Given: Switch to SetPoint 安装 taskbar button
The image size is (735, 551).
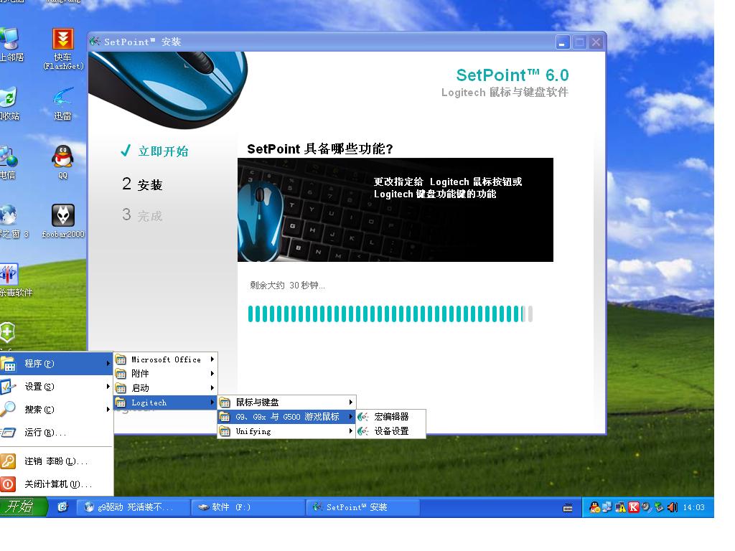Looking at the screenshot, I should [363, 507].
